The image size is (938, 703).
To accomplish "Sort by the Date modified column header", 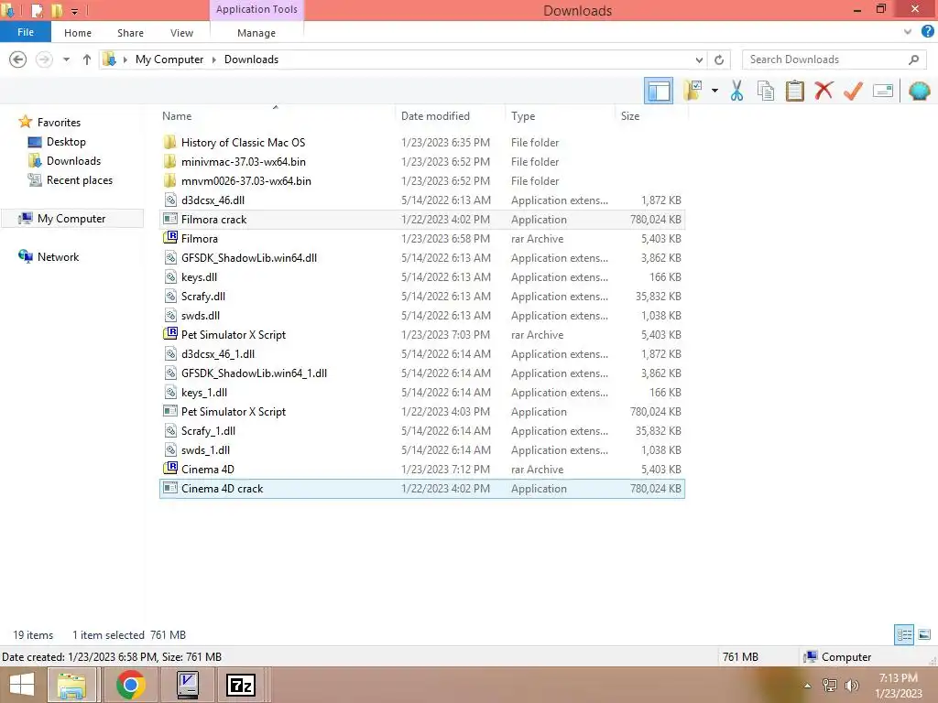I will pos(450,116).
